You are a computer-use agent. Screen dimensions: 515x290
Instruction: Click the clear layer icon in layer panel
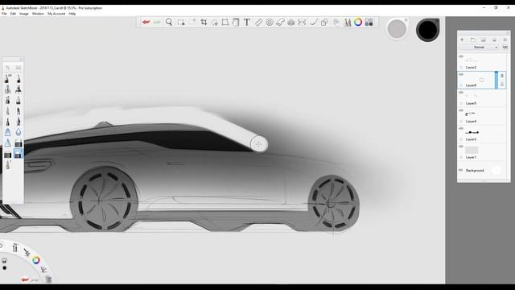(494, 39)
